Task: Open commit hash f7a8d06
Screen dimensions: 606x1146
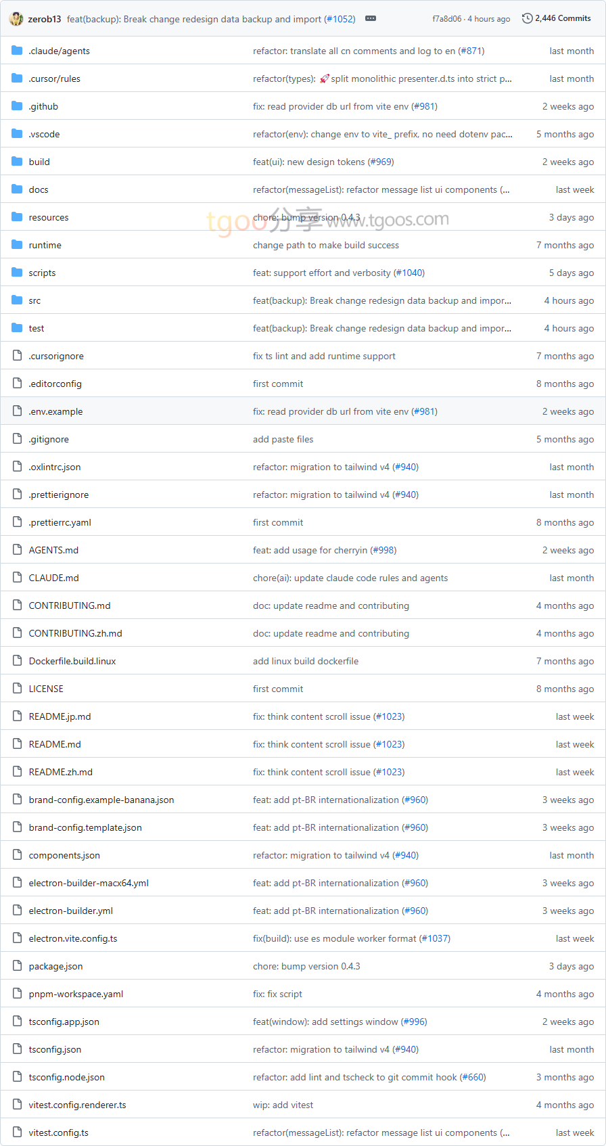Action: coord(447,19)
